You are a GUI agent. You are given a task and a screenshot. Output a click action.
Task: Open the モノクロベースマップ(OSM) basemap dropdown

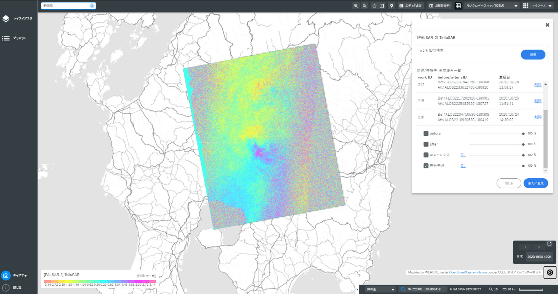pyautogui.click(x=492, y=6)
